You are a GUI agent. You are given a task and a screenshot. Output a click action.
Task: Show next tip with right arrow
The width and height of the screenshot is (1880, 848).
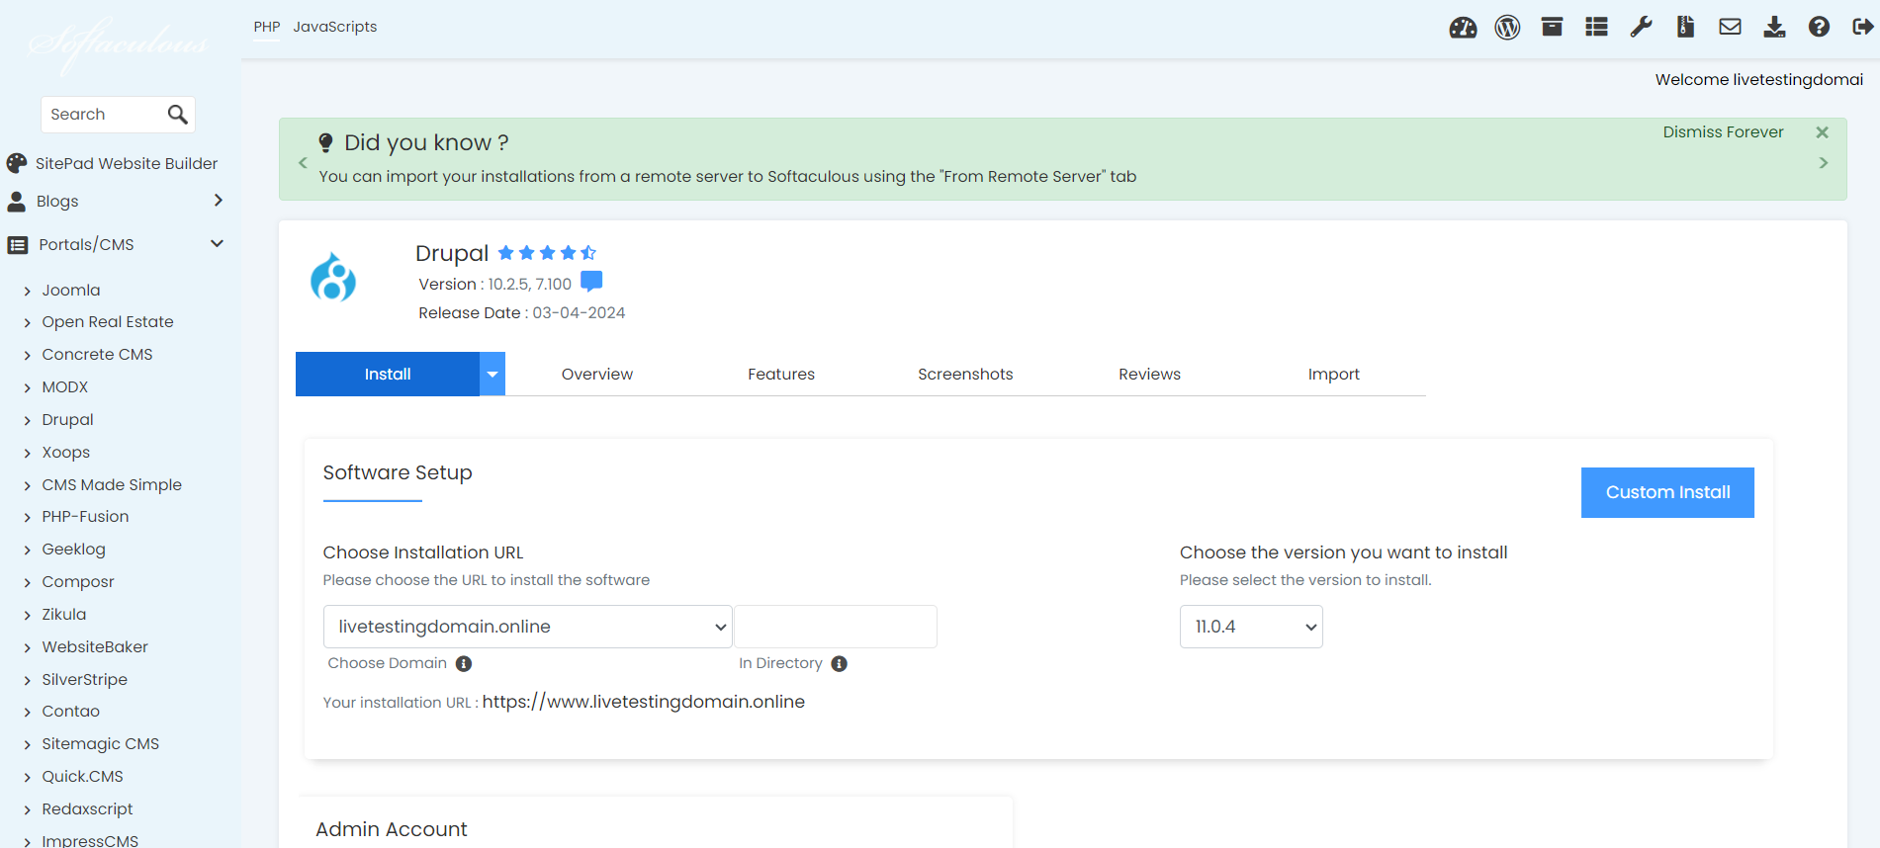pyautogui.click(x=1824, y=163)
